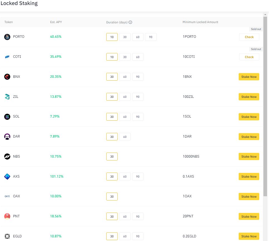The image size is (269, 241).
Task: Click Stake Now for ZIL
Action: (249, 97)
